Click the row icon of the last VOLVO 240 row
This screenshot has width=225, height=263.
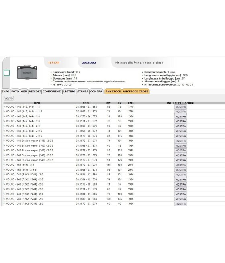coord(4,204)
